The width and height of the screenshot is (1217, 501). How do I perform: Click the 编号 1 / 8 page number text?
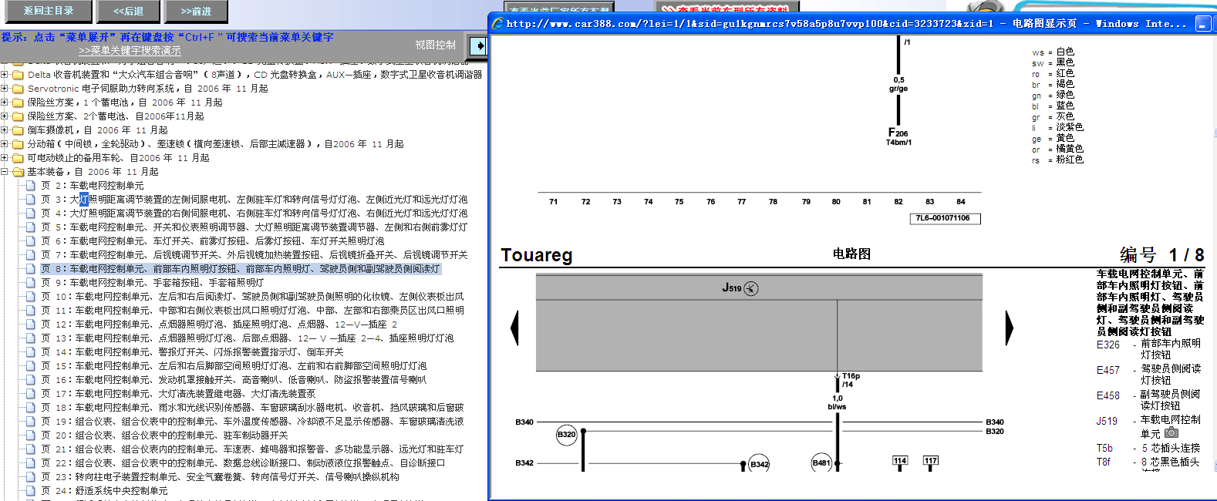1161,254
